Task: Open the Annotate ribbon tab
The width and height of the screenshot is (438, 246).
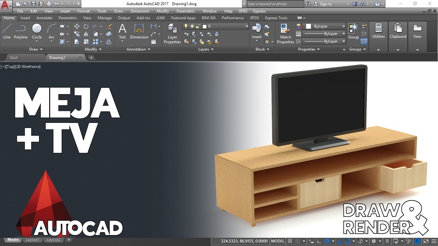Action: 44,18
